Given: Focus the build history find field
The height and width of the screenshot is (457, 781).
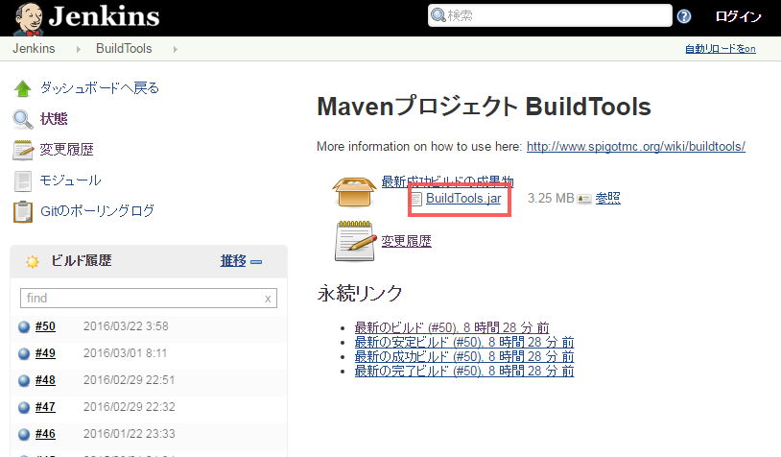Looking at the screenshot, I should click(149, 298).
